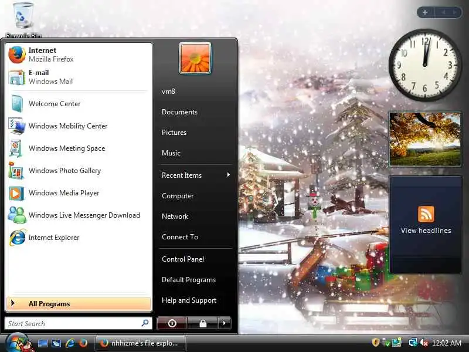The image size is (469, 352).
Task: Switch to nhhizme's file explorer taskbar window
Action: [141, 343]
